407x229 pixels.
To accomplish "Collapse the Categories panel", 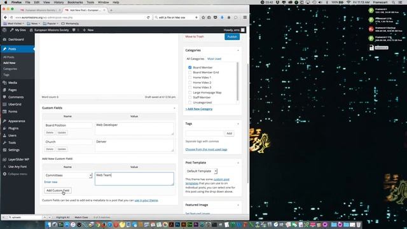I will pos(238,50).
